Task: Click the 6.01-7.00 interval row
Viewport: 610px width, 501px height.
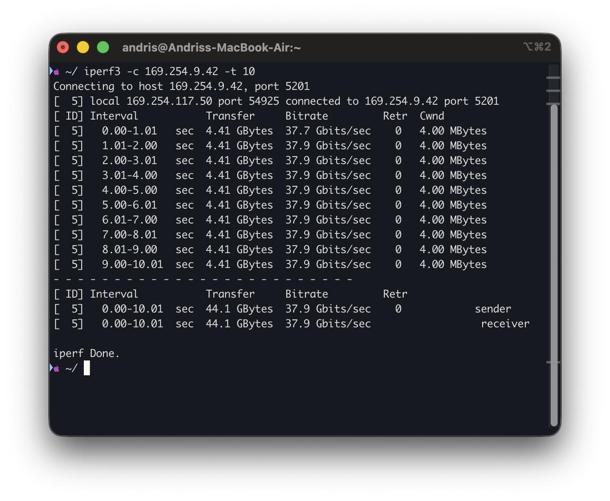Action: [x=270, y=220]
